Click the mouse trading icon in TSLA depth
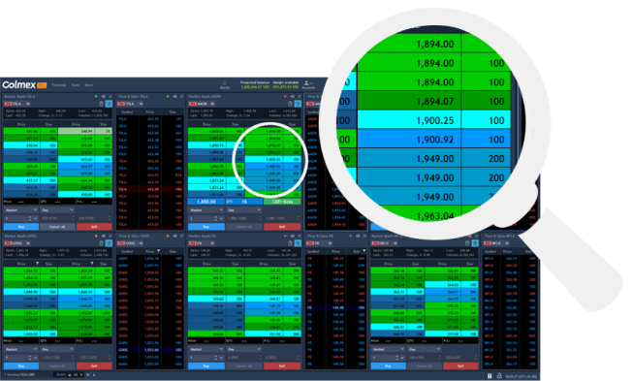The width and height of the screenshot is (632, 381). (102, 104)
